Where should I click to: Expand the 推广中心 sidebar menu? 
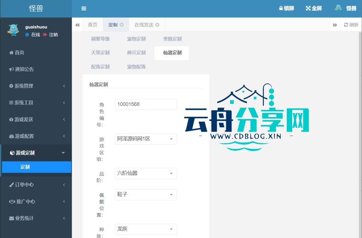[36, 201]
